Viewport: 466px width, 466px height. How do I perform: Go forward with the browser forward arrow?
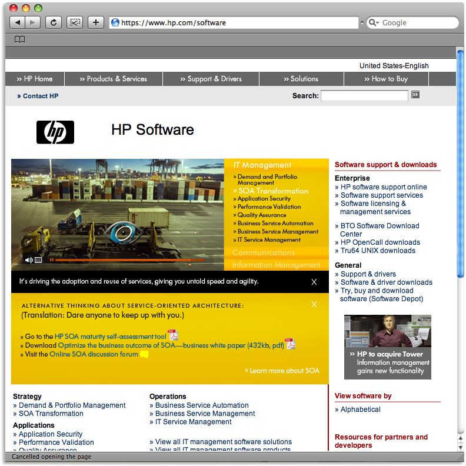click(33, 22)
